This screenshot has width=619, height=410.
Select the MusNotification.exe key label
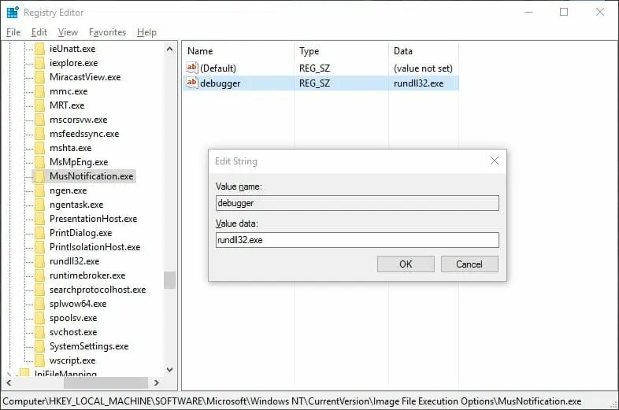click(91, 176)
